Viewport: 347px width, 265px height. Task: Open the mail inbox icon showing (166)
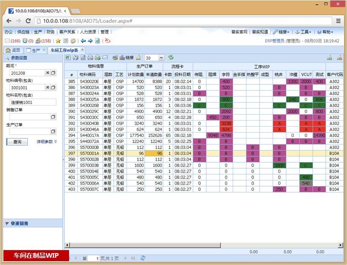(x=7, y=41)
